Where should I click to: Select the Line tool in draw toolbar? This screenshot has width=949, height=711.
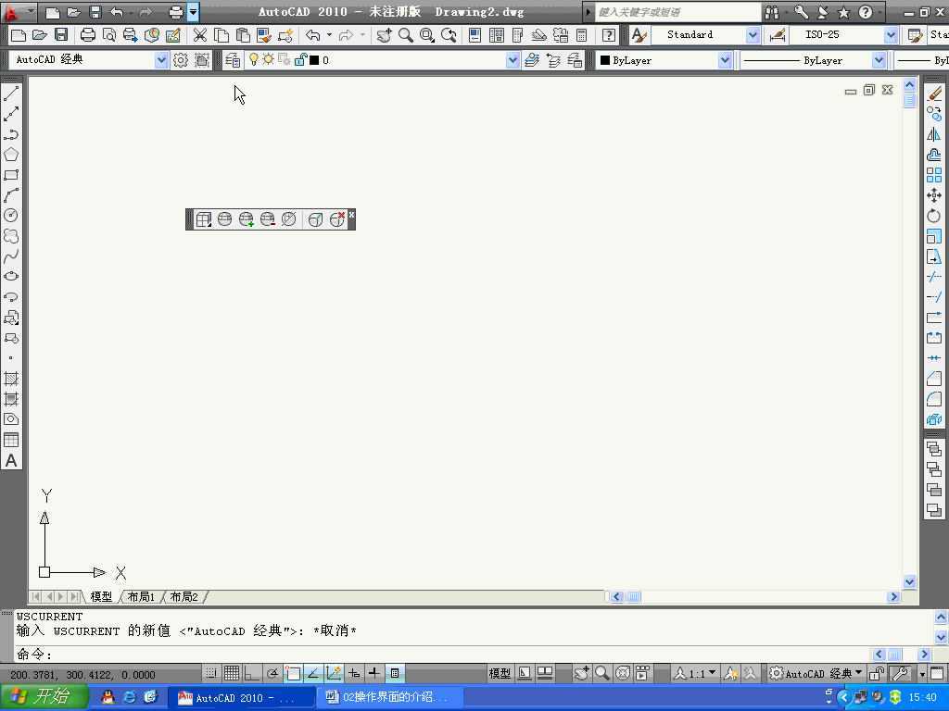pyautogui.click(x=11, y=94)
